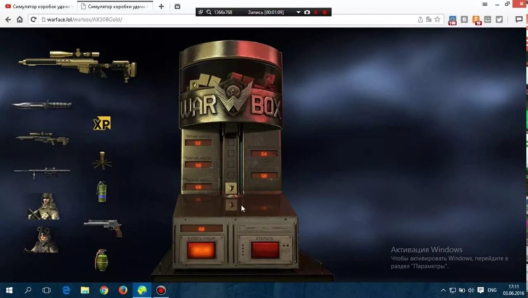Click the blue-banded smoke grenade icon

click(102, 192)
